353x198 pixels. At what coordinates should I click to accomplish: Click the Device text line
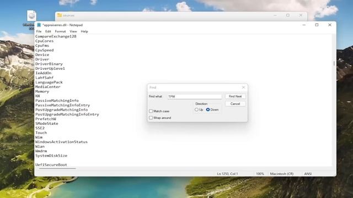click(42, 55)
